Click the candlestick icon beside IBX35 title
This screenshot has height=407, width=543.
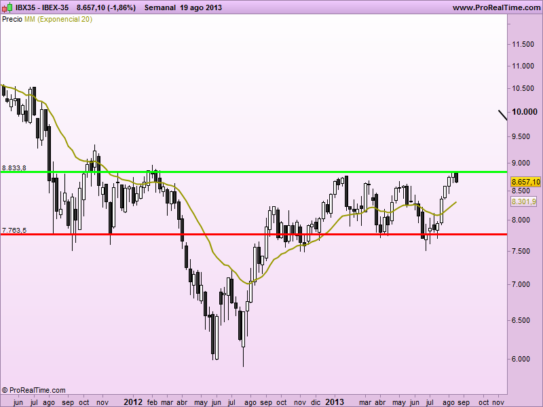7,7
